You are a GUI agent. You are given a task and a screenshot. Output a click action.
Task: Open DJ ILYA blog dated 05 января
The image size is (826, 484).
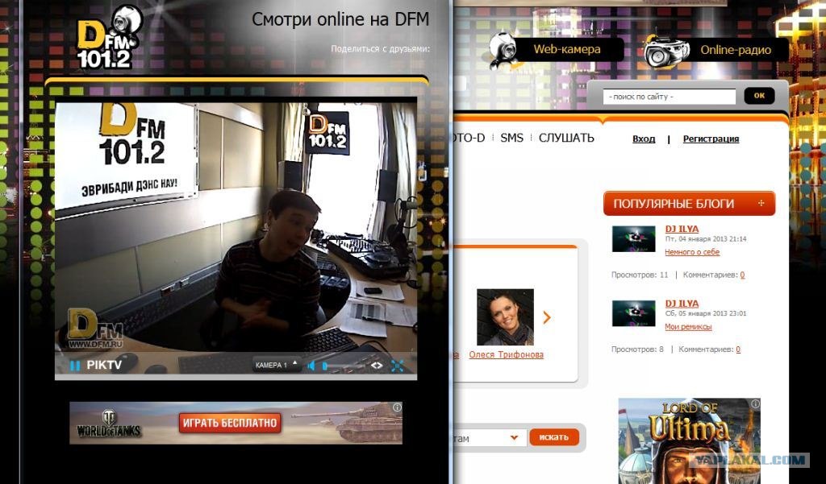click(682, 304)
